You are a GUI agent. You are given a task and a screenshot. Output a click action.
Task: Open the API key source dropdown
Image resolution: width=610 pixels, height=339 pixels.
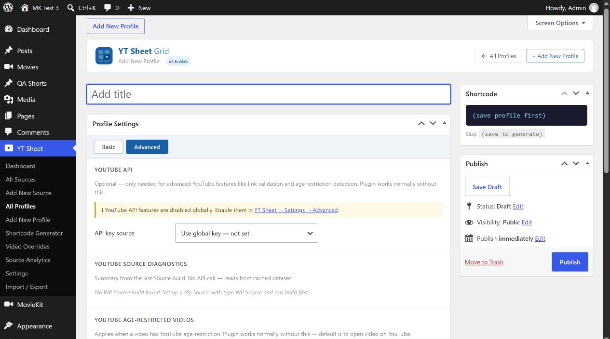246,233
